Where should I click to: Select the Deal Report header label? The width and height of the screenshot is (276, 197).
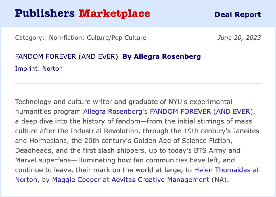[238, 14]
